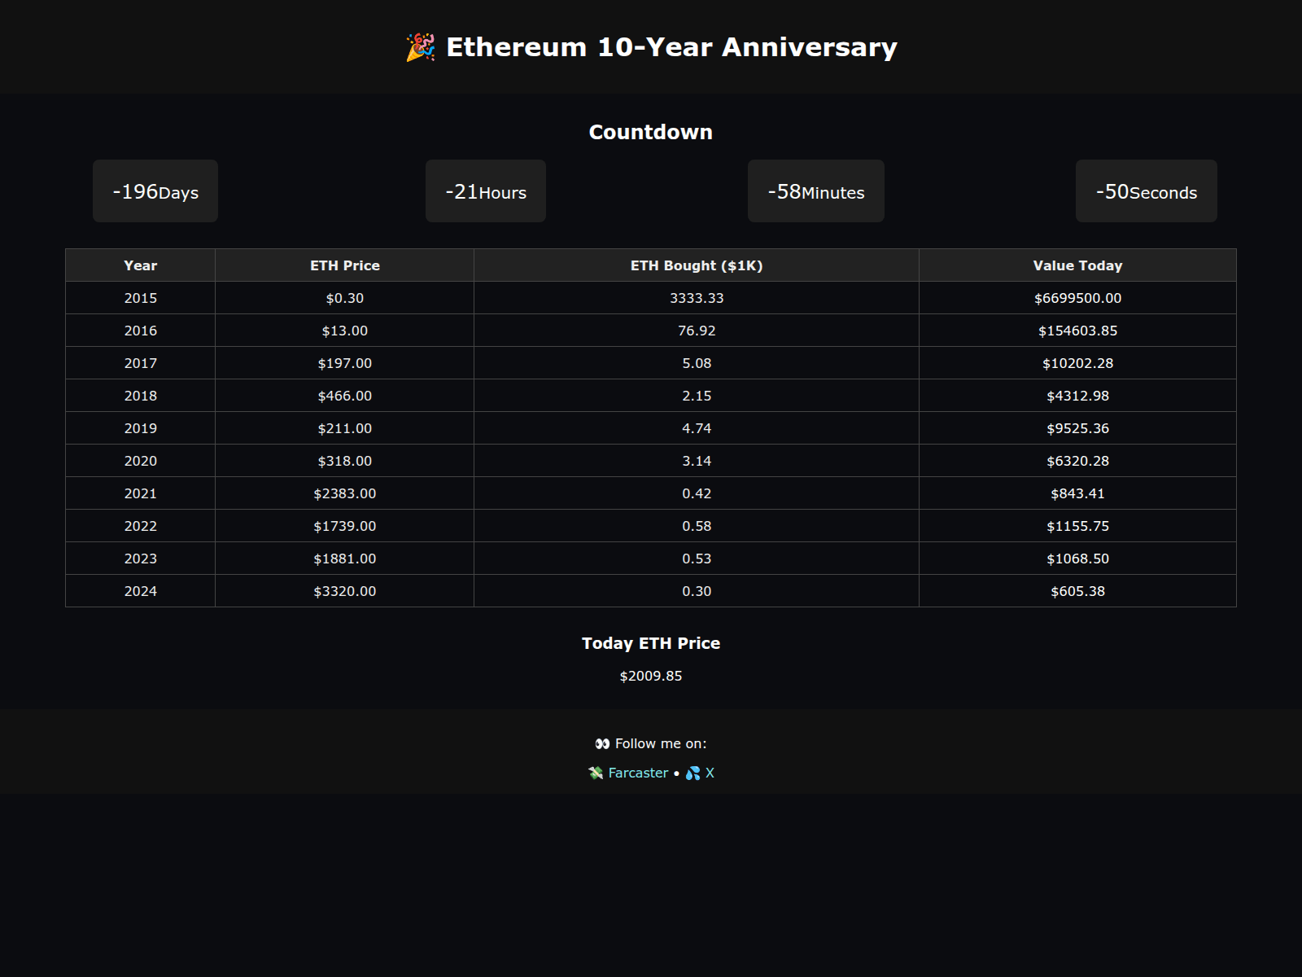Image resolution: width=1302 pixels, height=977 pixels.
Task: Select the 2020 year cell
Action: 141,461
